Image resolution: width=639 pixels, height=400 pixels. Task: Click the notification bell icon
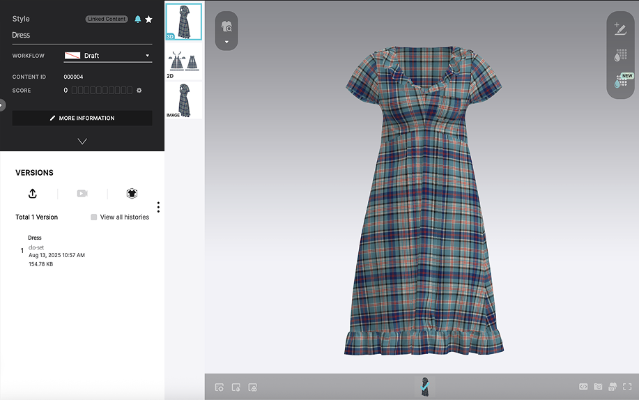(x=138, y=20)
